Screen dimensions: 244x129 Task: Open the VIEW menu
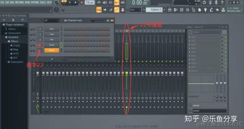(x=27, y=2)
